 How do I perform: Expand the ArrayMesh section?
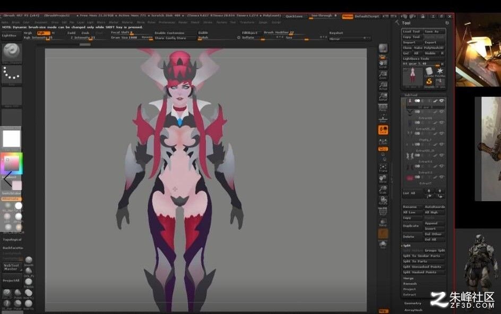(413, 310)
